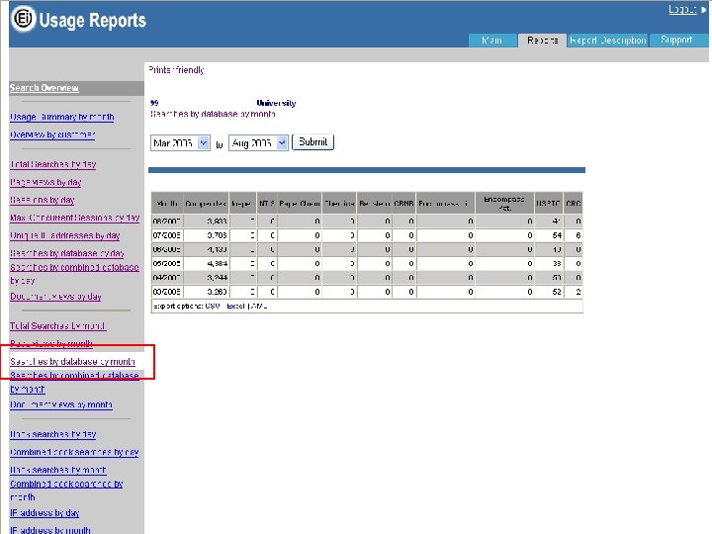This screenshot has width=712, height=534.
Task: Open Combined book searches by day report
Action: coord(74,452)
